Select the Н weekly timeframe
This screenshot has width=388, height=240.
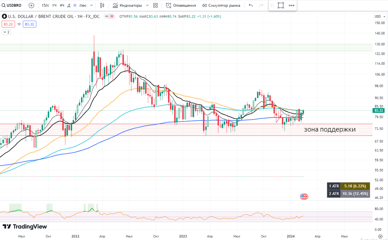(x=75, y=5)
